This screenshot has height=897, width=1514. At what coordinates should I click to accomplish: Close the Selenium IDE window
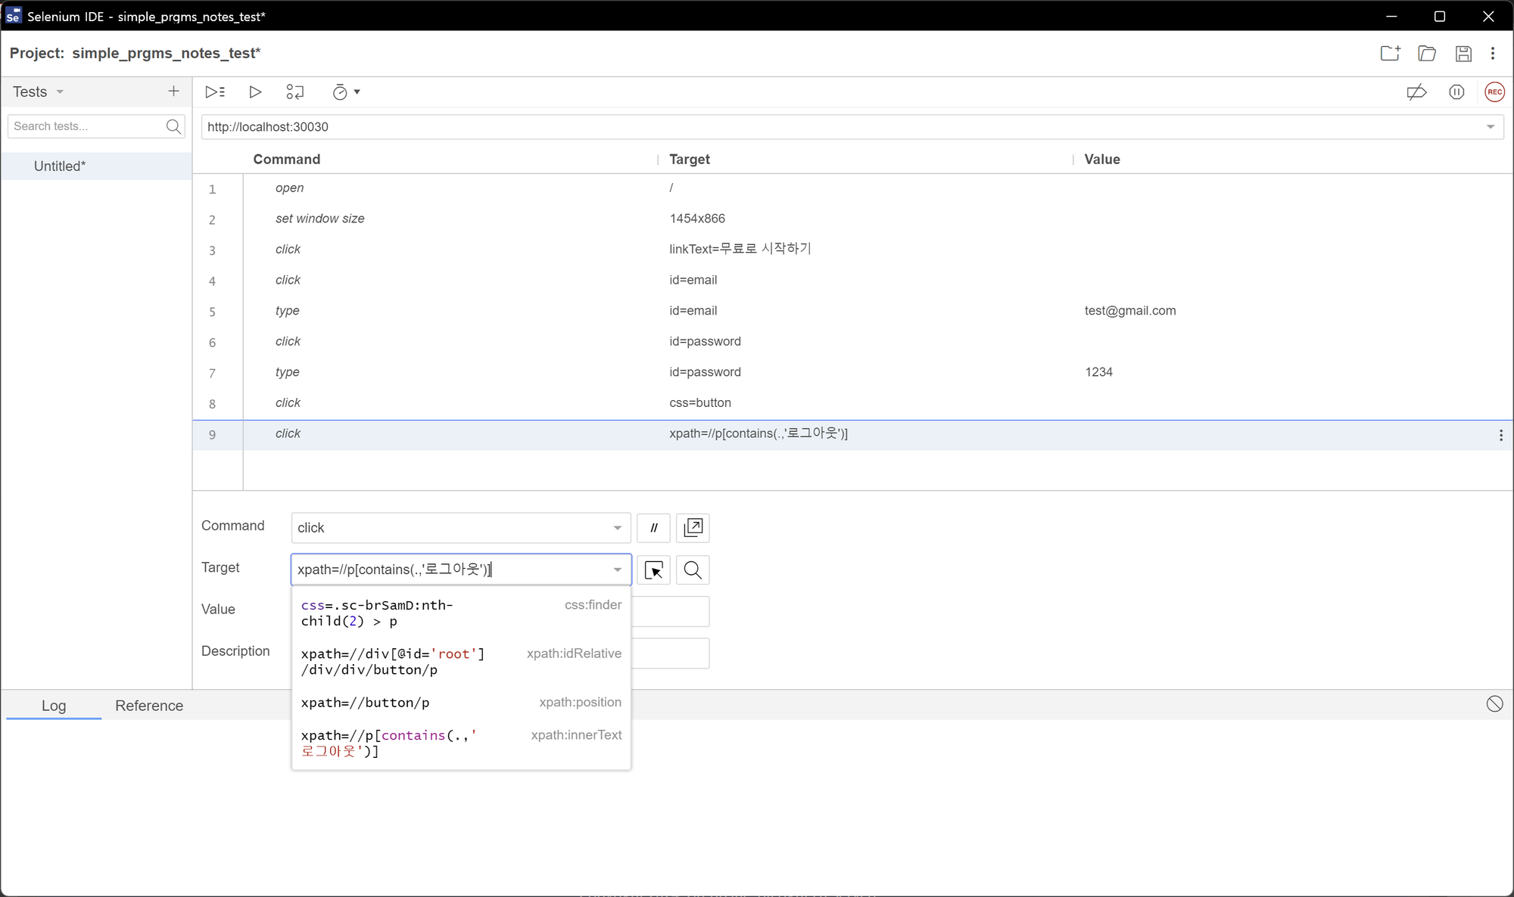tap(1488, 16)
